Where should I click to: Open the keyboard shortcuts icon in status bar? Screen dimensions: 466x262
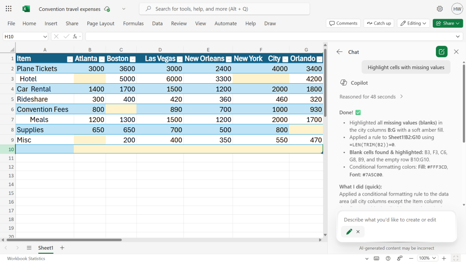[376, 258]
